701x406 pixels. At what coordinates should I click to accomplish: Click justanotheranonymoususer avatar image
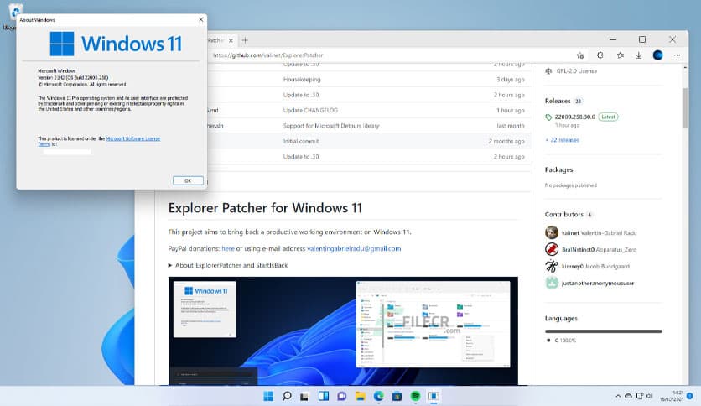tap(552, 283)
